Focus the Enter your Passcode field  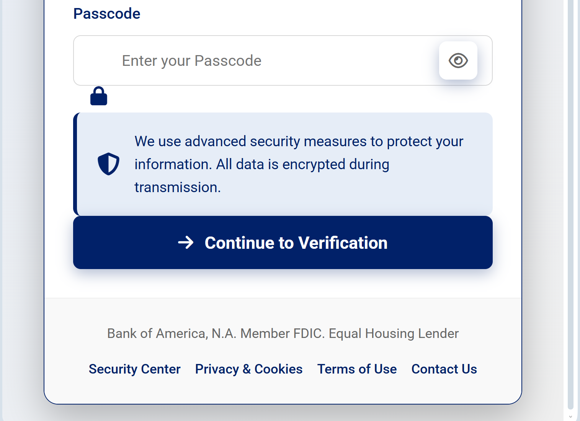283,60
